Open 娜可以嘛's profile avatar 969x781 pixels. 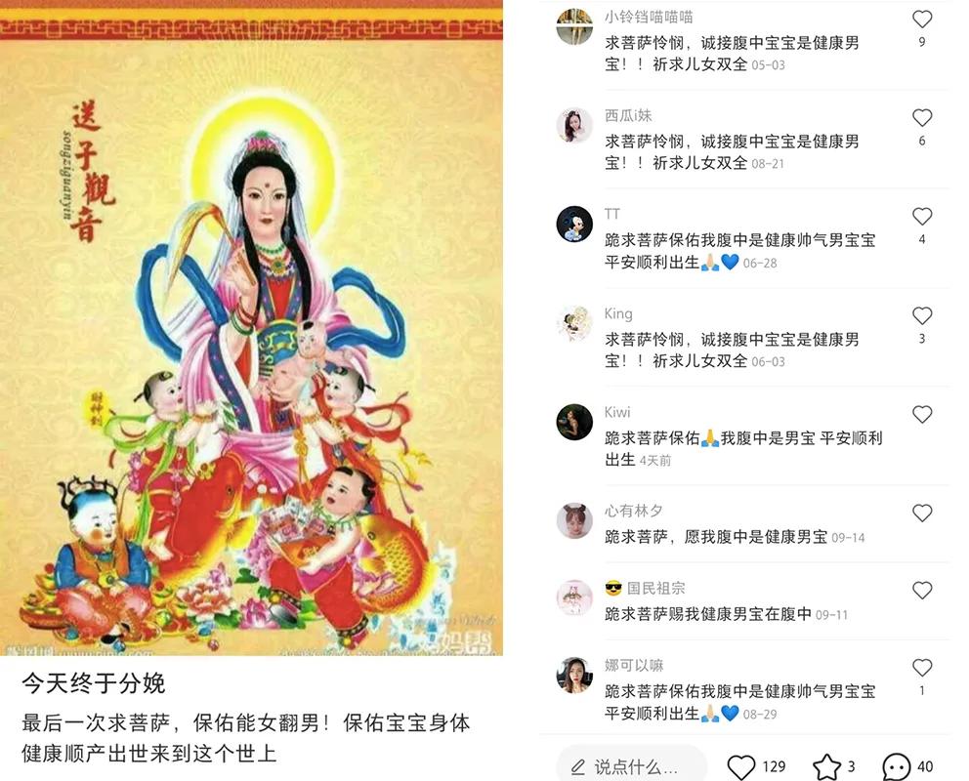click(x=574, y=676)
